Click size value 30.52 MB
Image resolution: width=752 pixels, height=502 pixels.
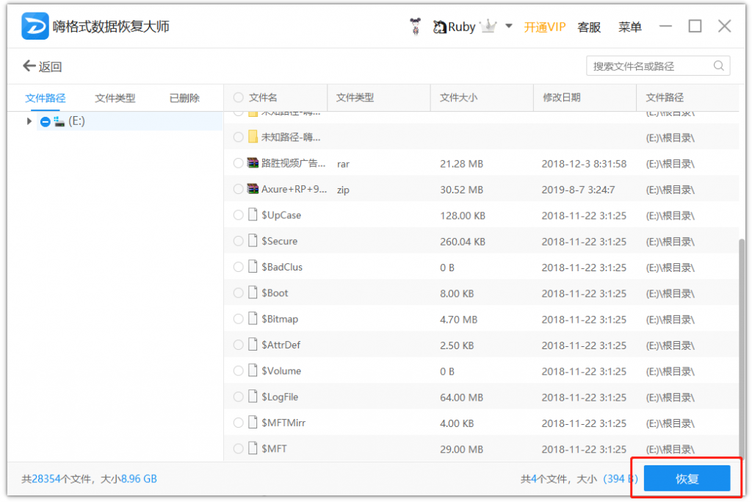[461, 190]
